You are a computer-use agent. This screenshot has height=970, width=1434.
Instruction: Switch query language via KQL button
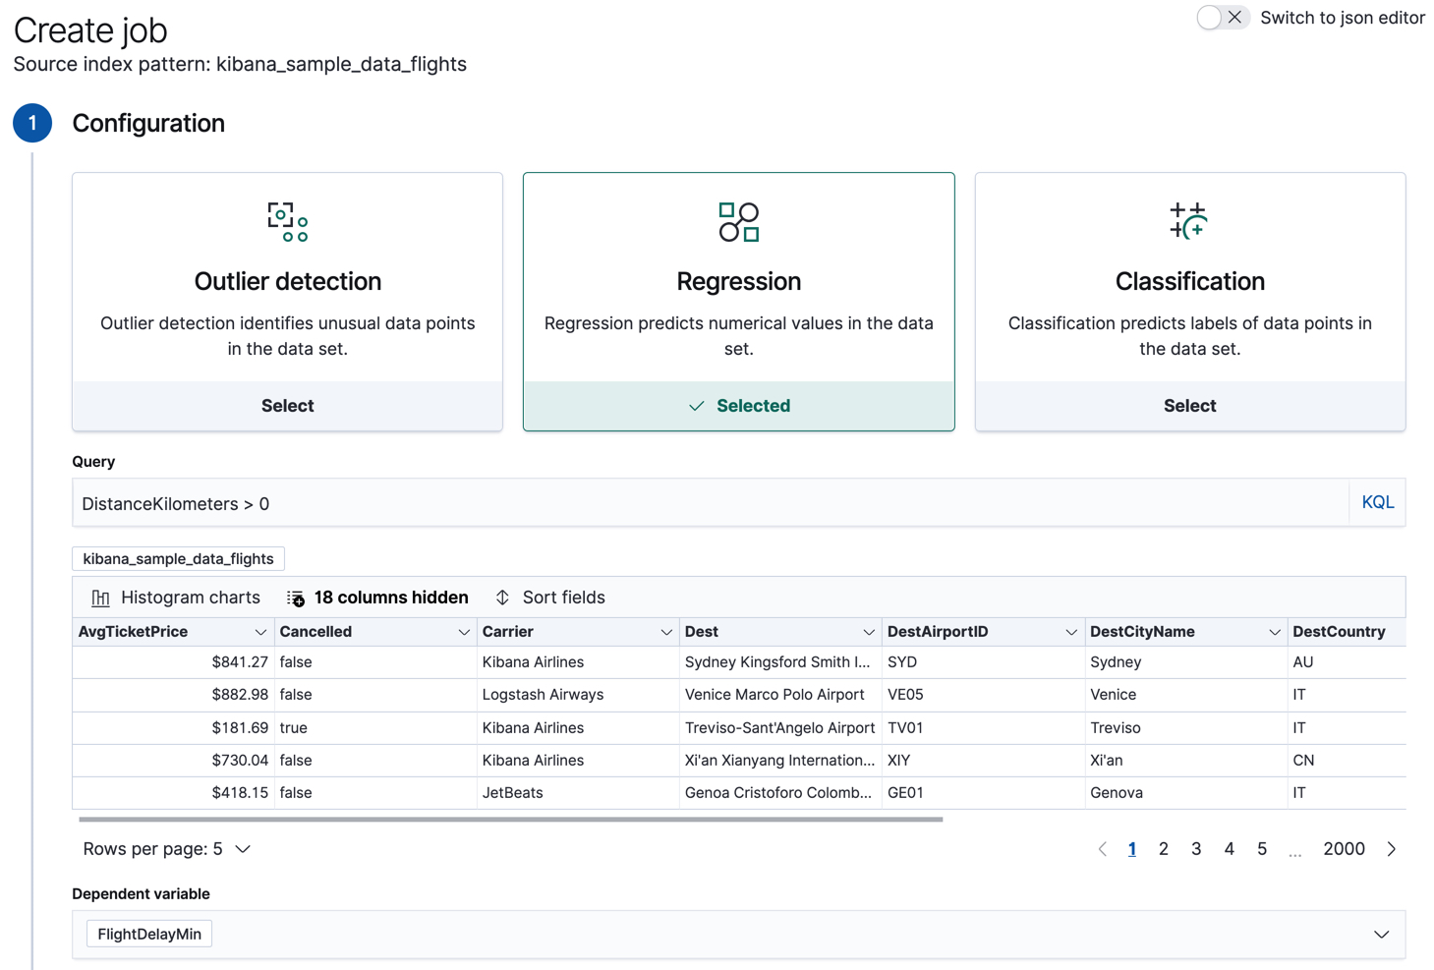pyautogui.click(x=1377, y=502)
